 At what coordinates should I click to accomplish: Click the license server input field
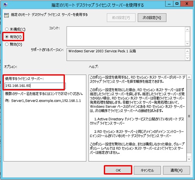pyautogui.click(x=35, y=86)
